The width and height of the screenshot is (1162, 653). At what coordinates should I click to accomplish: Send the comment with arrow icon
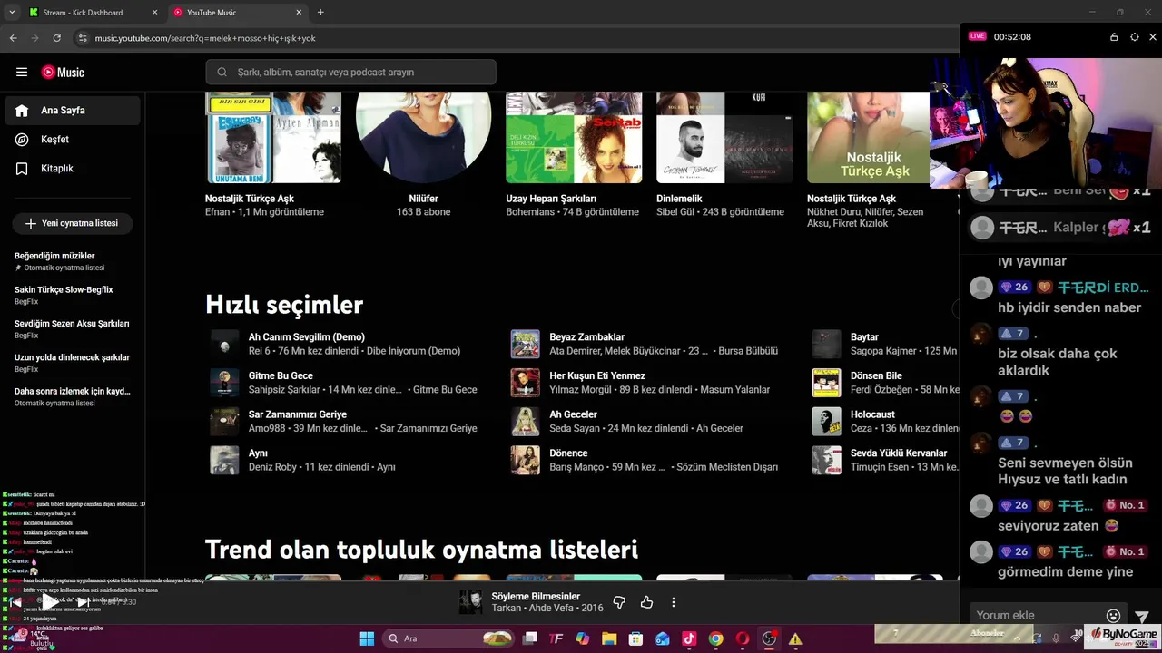click(1142, 616)
